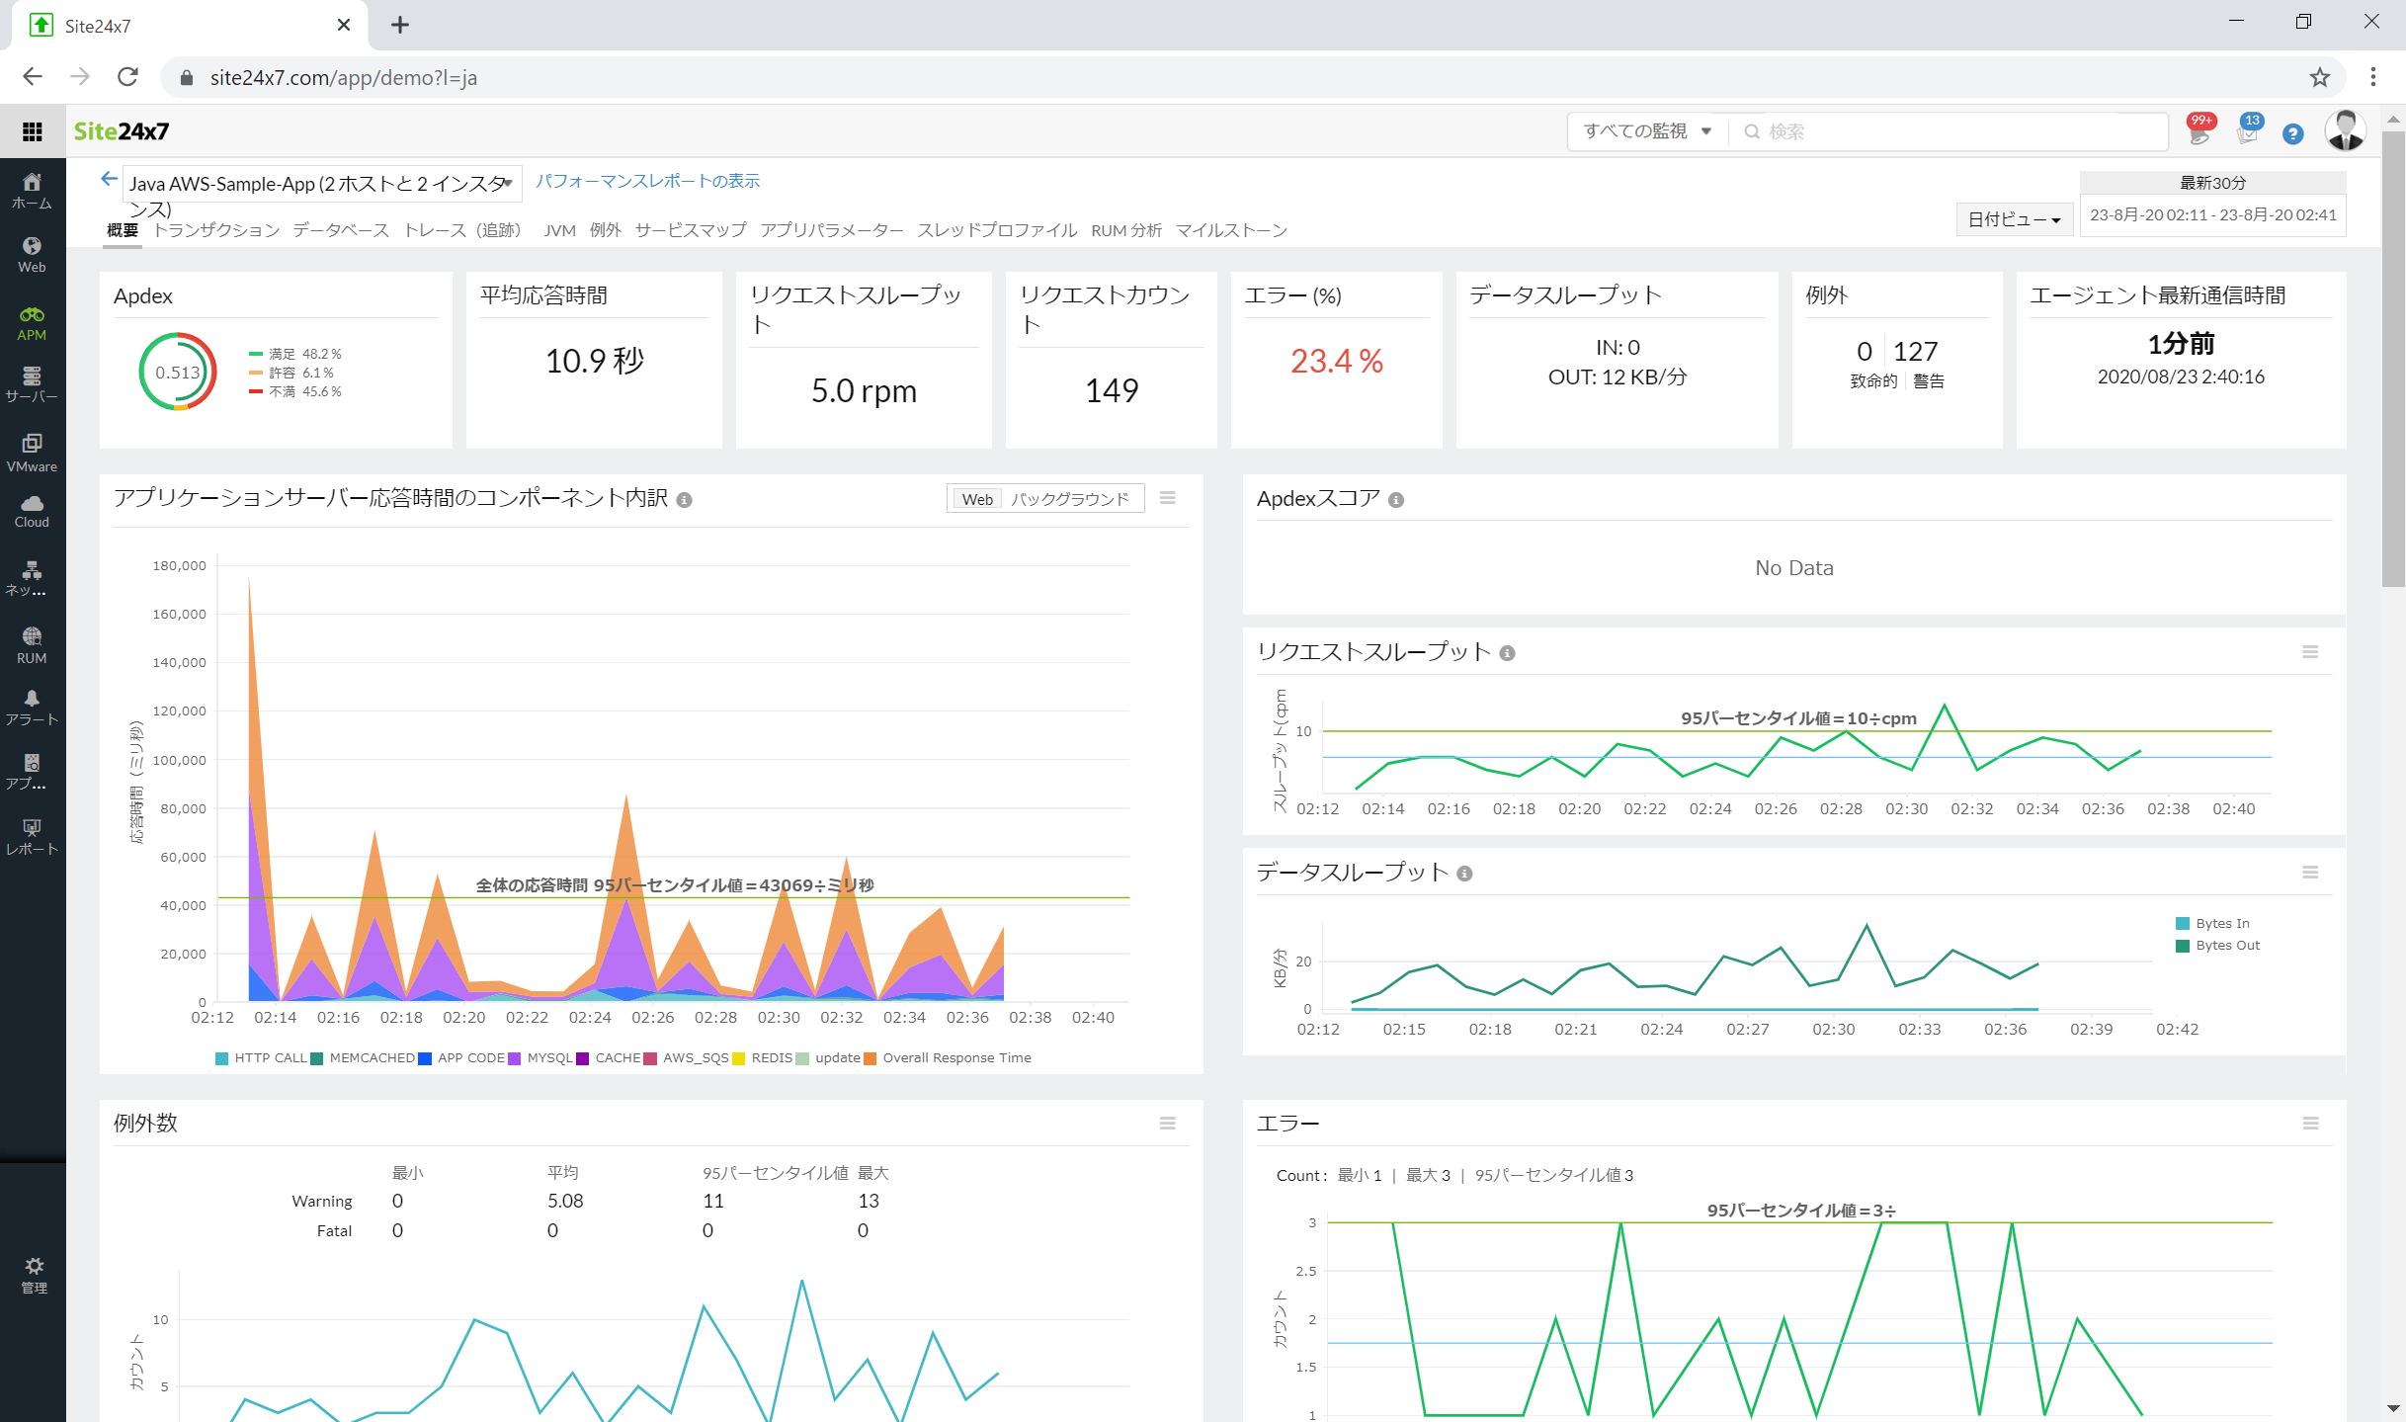The height and width of the screenshot is (1422, 2406).
Task: Toggle MEMCACHED legend series
Action: (363, 1058)
